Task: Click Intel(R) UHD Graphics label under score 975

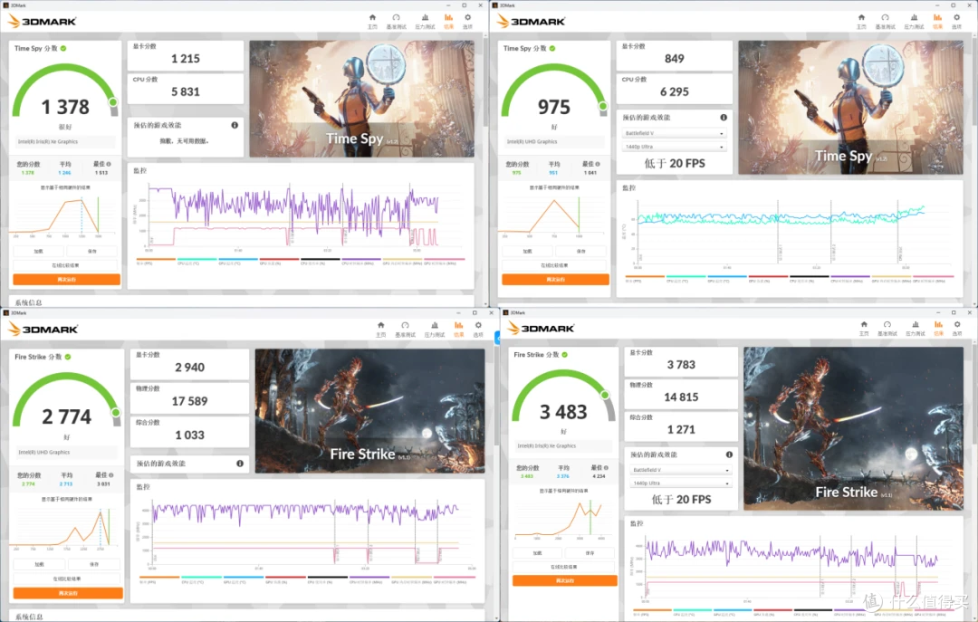Action: click(x=532, y=141)
